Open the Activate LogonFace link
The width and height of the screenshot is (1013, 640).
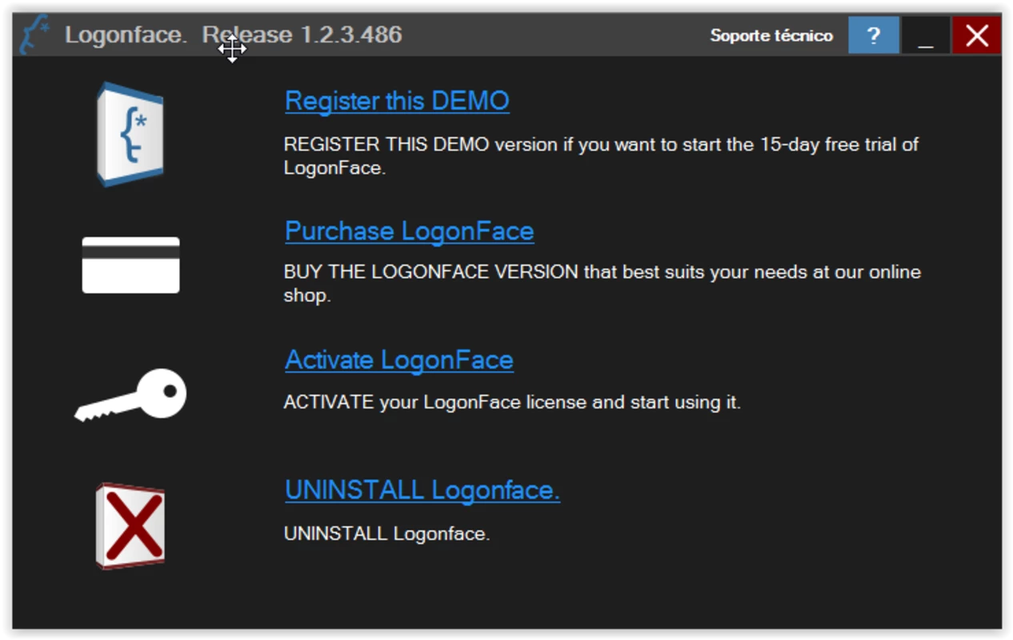(x=399, y=360)
